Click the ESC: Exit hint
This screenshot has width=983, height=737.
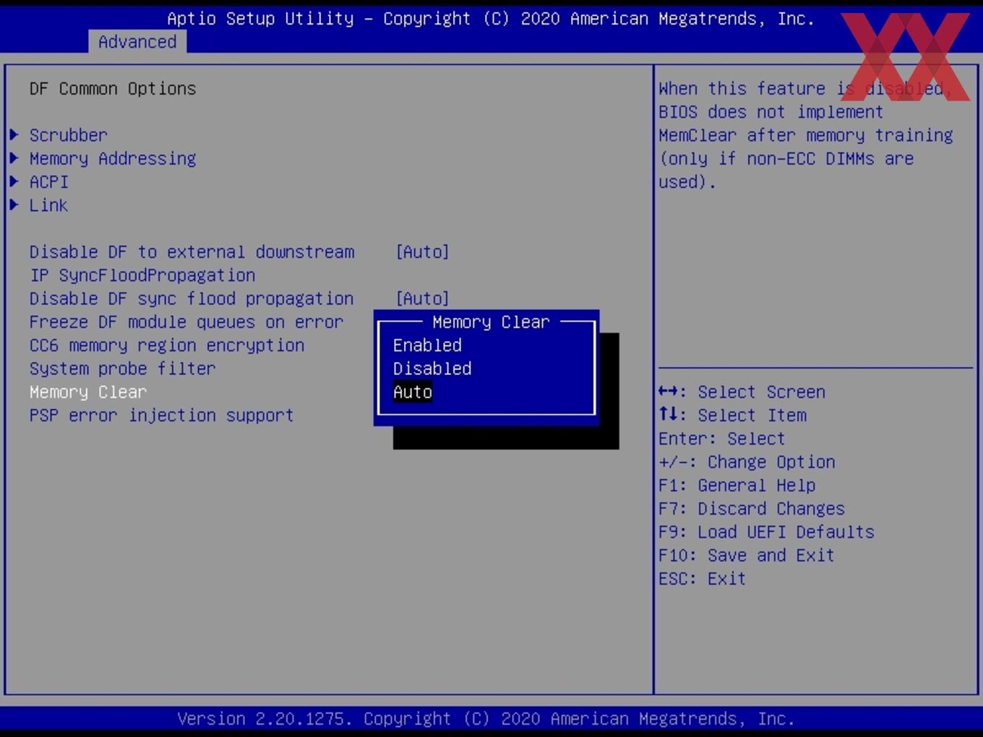[x=702, y=579]
